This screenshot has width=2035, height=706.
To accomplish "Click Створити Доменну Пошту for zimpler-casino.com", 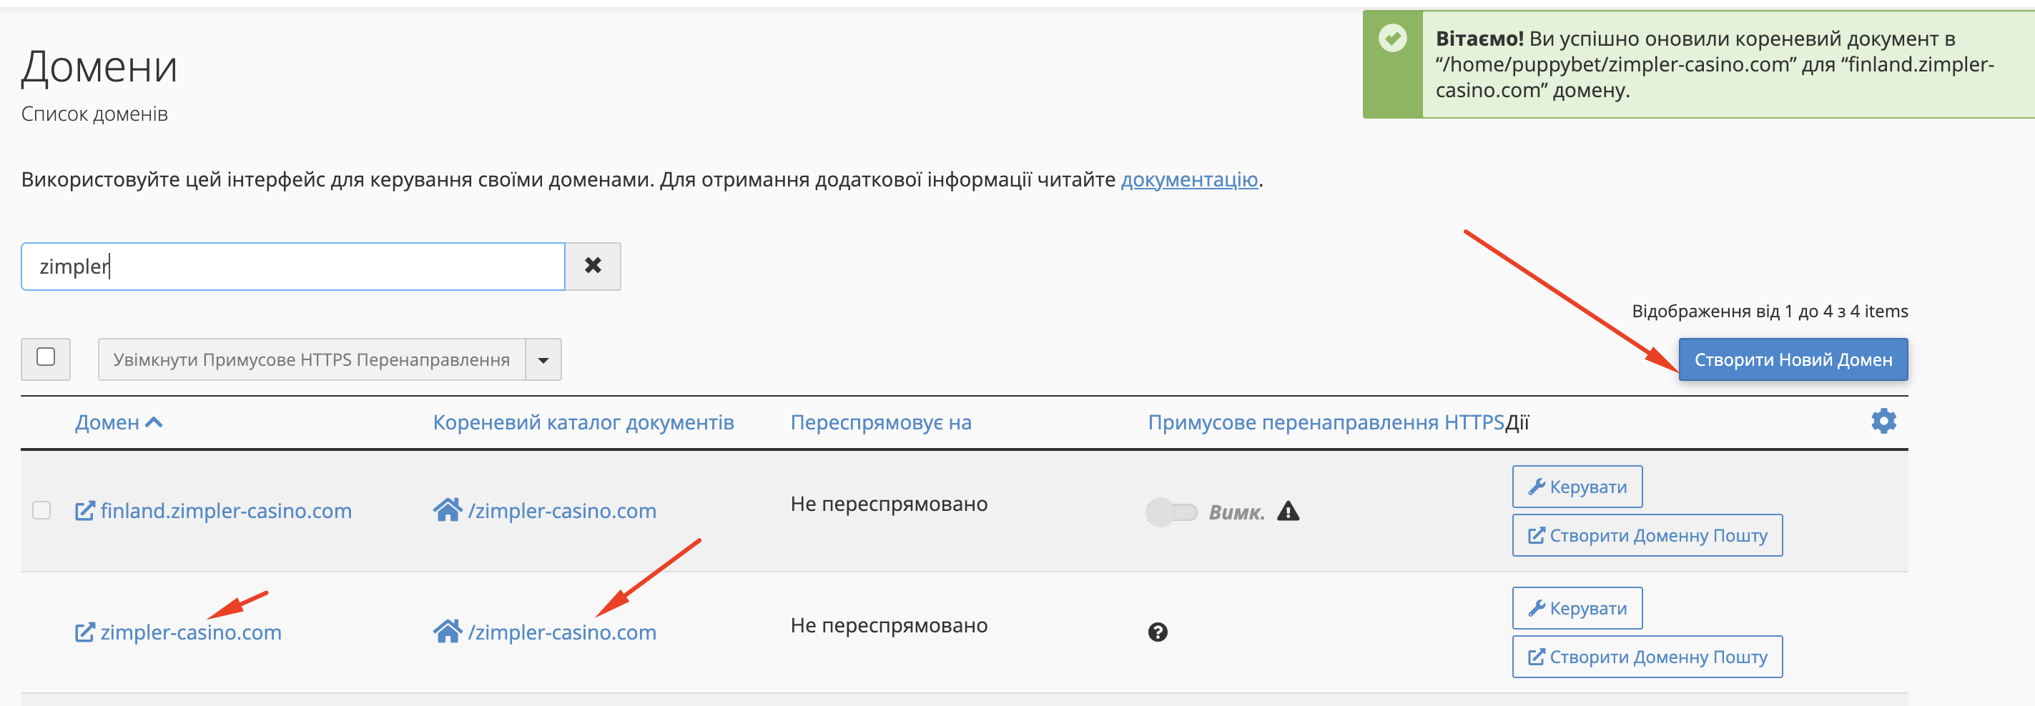I will [x=1647, y=657].
